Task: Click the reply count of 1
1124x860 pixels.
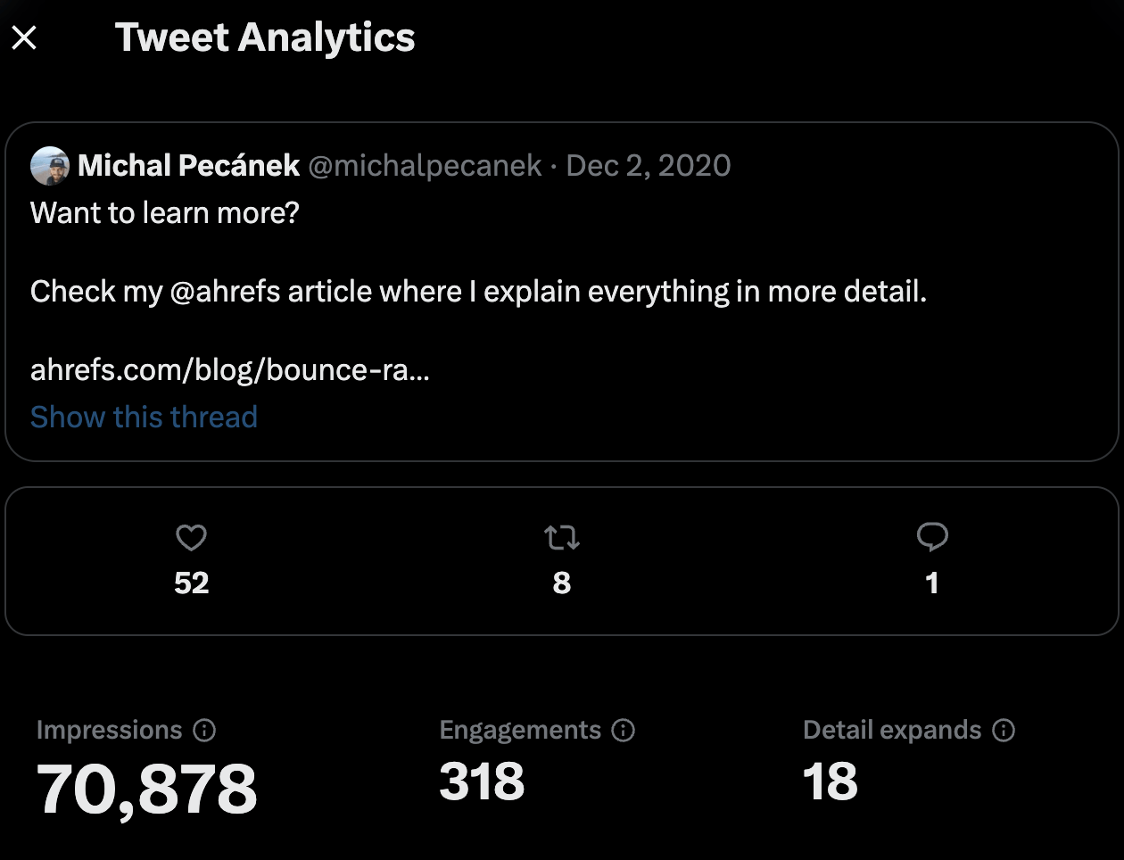Action: tap(932, 583)
